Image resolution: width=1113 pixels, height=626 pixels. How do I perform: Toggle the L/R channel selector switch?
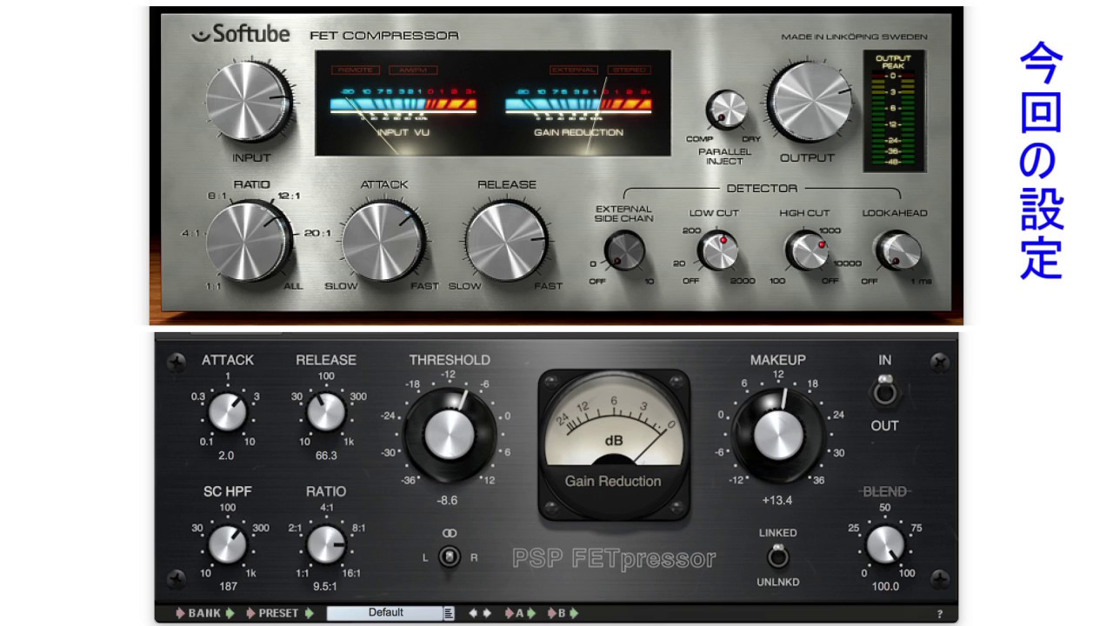pos(449,556)
